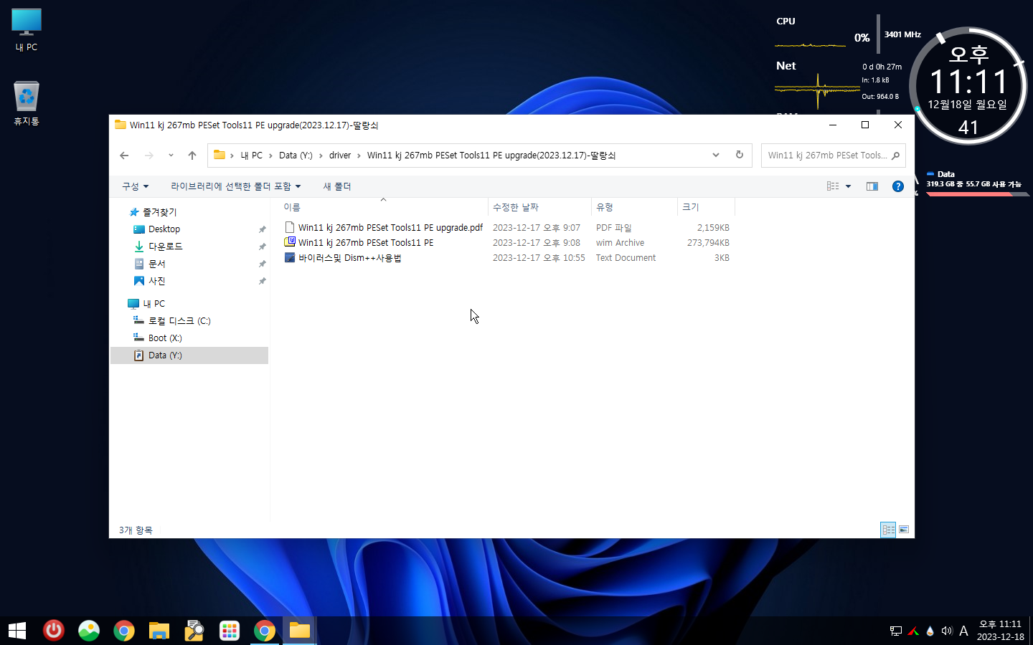This screenshot has height=645, width=1033.
Task: Expand the address bar history dropdown
Action: pyautogui.click(x=715, y=155)
